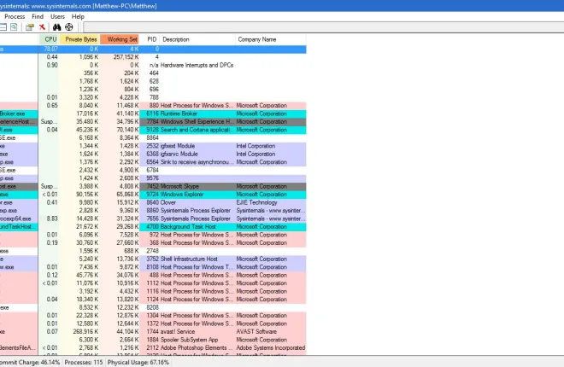The image size is (564, 367).
Task: Click PID 880 Host Process row
Action: click(x=153, y=106)
